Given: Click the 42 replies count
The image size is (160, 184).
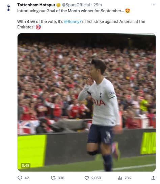Looking at the screenshot, I should pyautogui.click(x=27, y=178).
